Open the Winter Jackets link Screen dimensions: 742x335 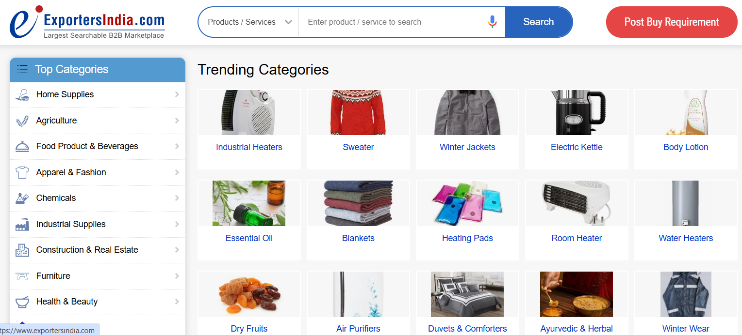[x=467, y=147]
